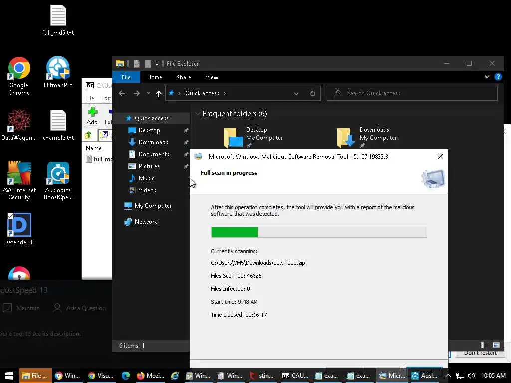Open Internet Explorer from the taskbar
Screen dimensions: 511x383
(175, 376)
